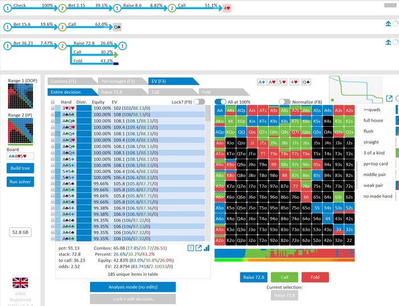Click the T text-export icon in summary box

(190, 248)
